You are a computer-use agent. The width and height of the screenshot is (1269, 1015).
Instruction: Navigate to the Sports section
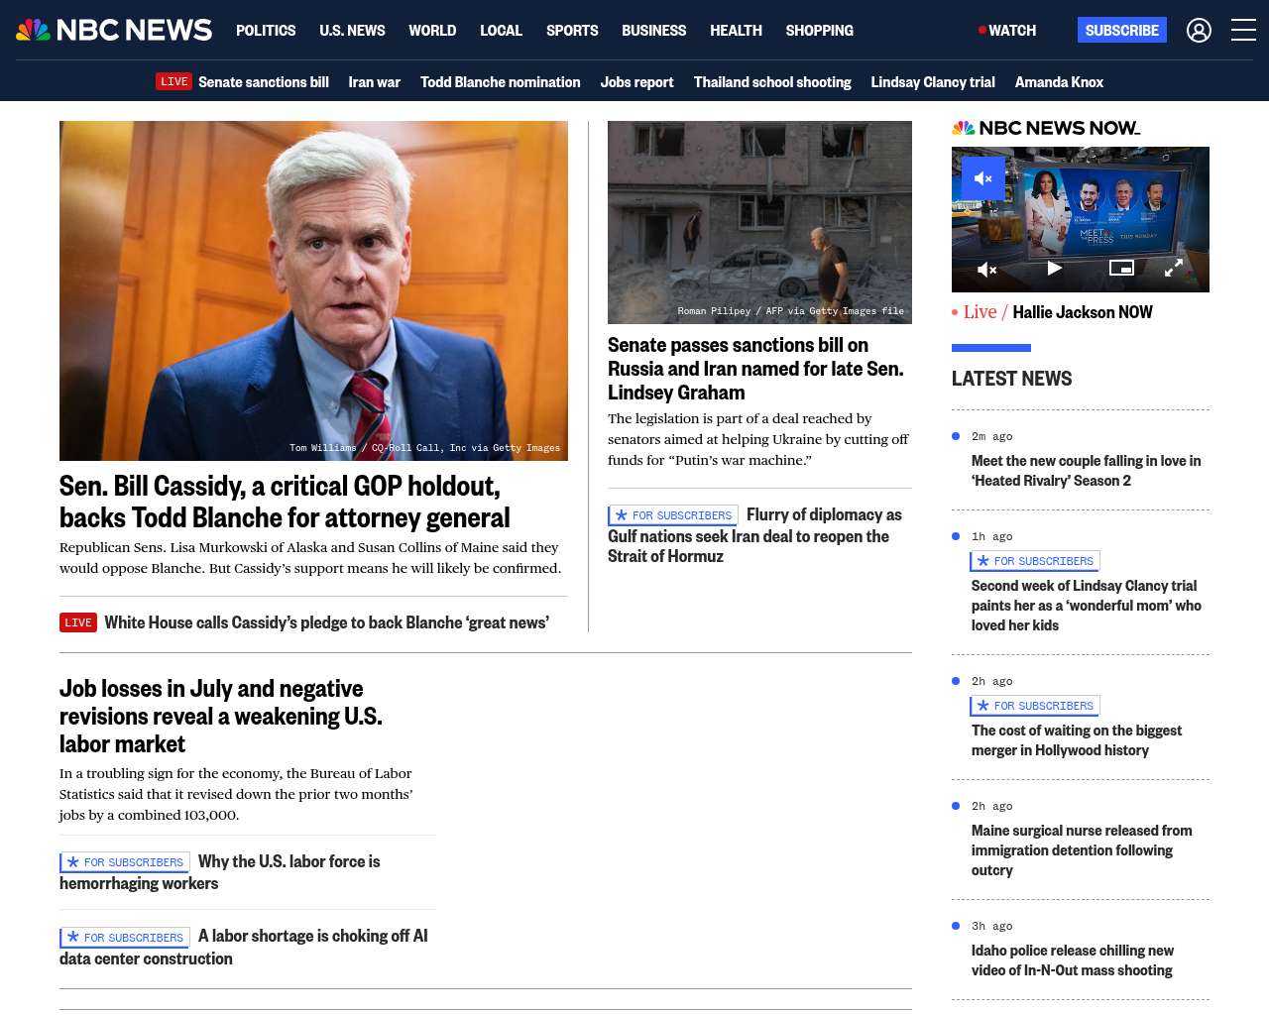click(x=572, y=31)
